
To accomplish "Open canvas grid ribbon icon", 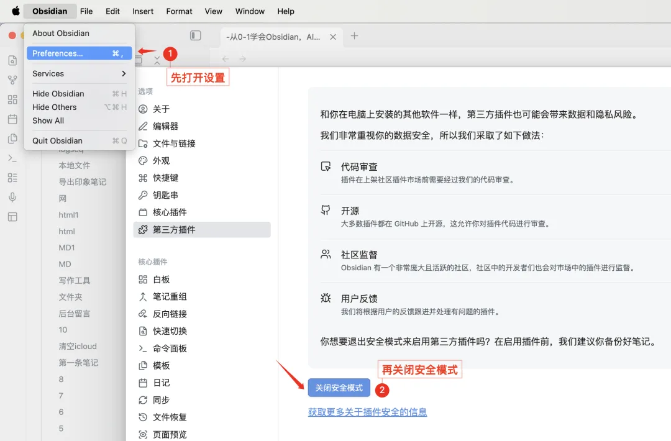I will [12, 99].
